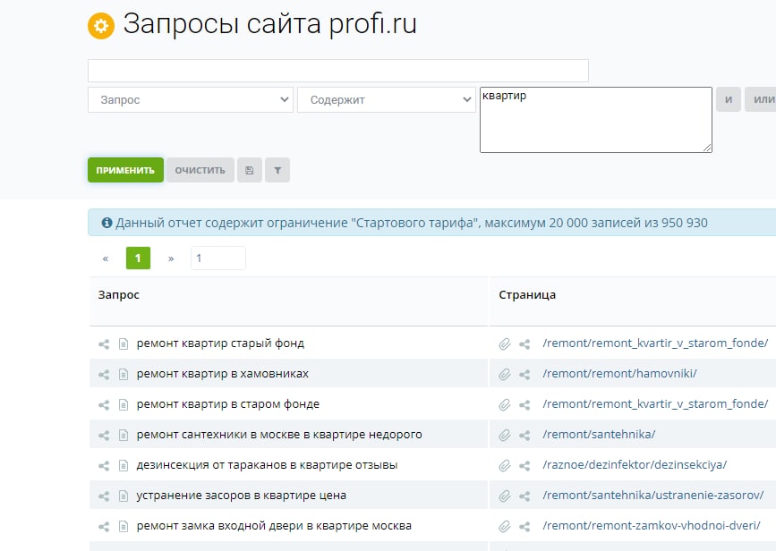Click share icon for 'ремонт замка входной двери' query
The width and height of the screenshot is (776, 551).
coord(104,527)
